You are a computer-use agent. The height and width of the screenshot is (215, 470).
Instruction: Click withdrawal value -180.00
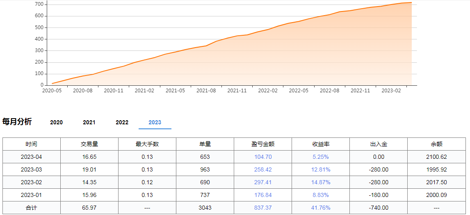point(379,195)
